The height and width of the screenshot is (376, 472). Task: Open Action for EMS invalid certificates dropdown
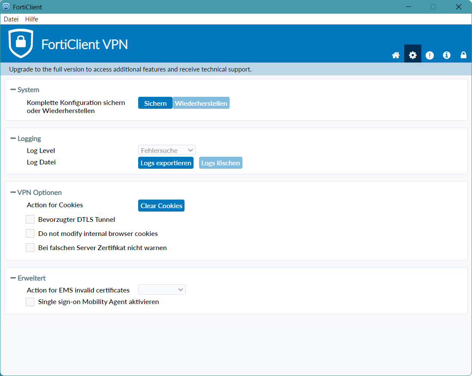162,290
